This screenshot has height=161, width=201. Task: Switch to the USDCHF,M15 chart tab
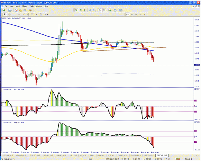coord(8,155)
